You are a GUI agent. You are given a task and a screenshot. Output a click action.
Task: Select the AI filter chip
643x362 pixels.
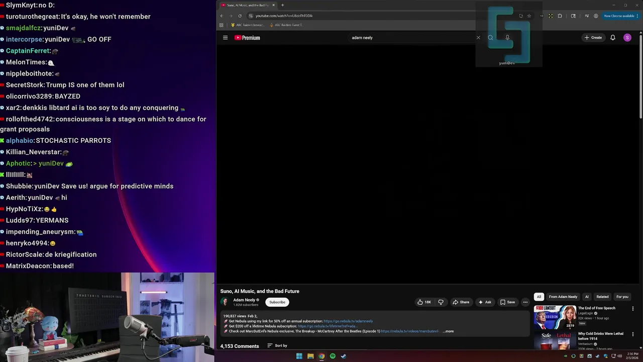[x=587, y=297]
